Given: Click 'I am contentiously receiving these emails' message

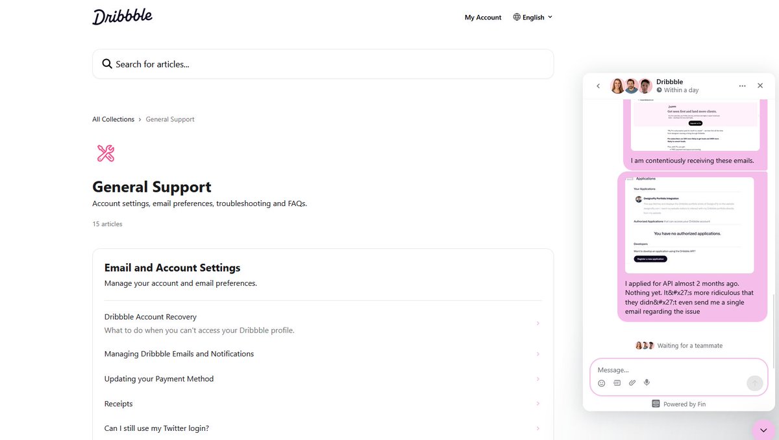Looking at the screenshot, I should [x=692, y=161].
